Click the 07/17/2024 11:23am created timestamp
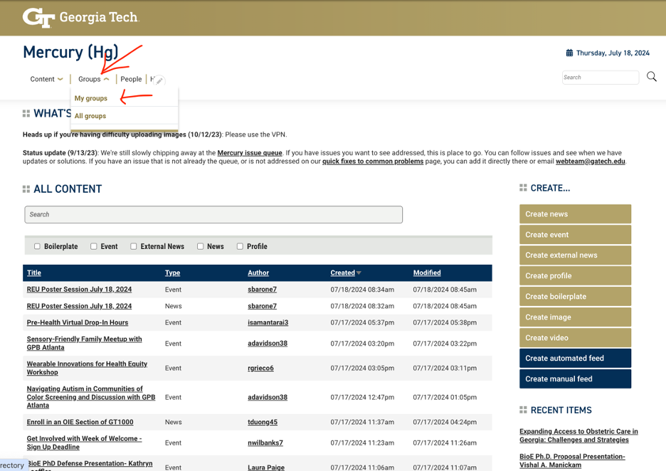This screenshot has height=471, width=666. point(362,443)
